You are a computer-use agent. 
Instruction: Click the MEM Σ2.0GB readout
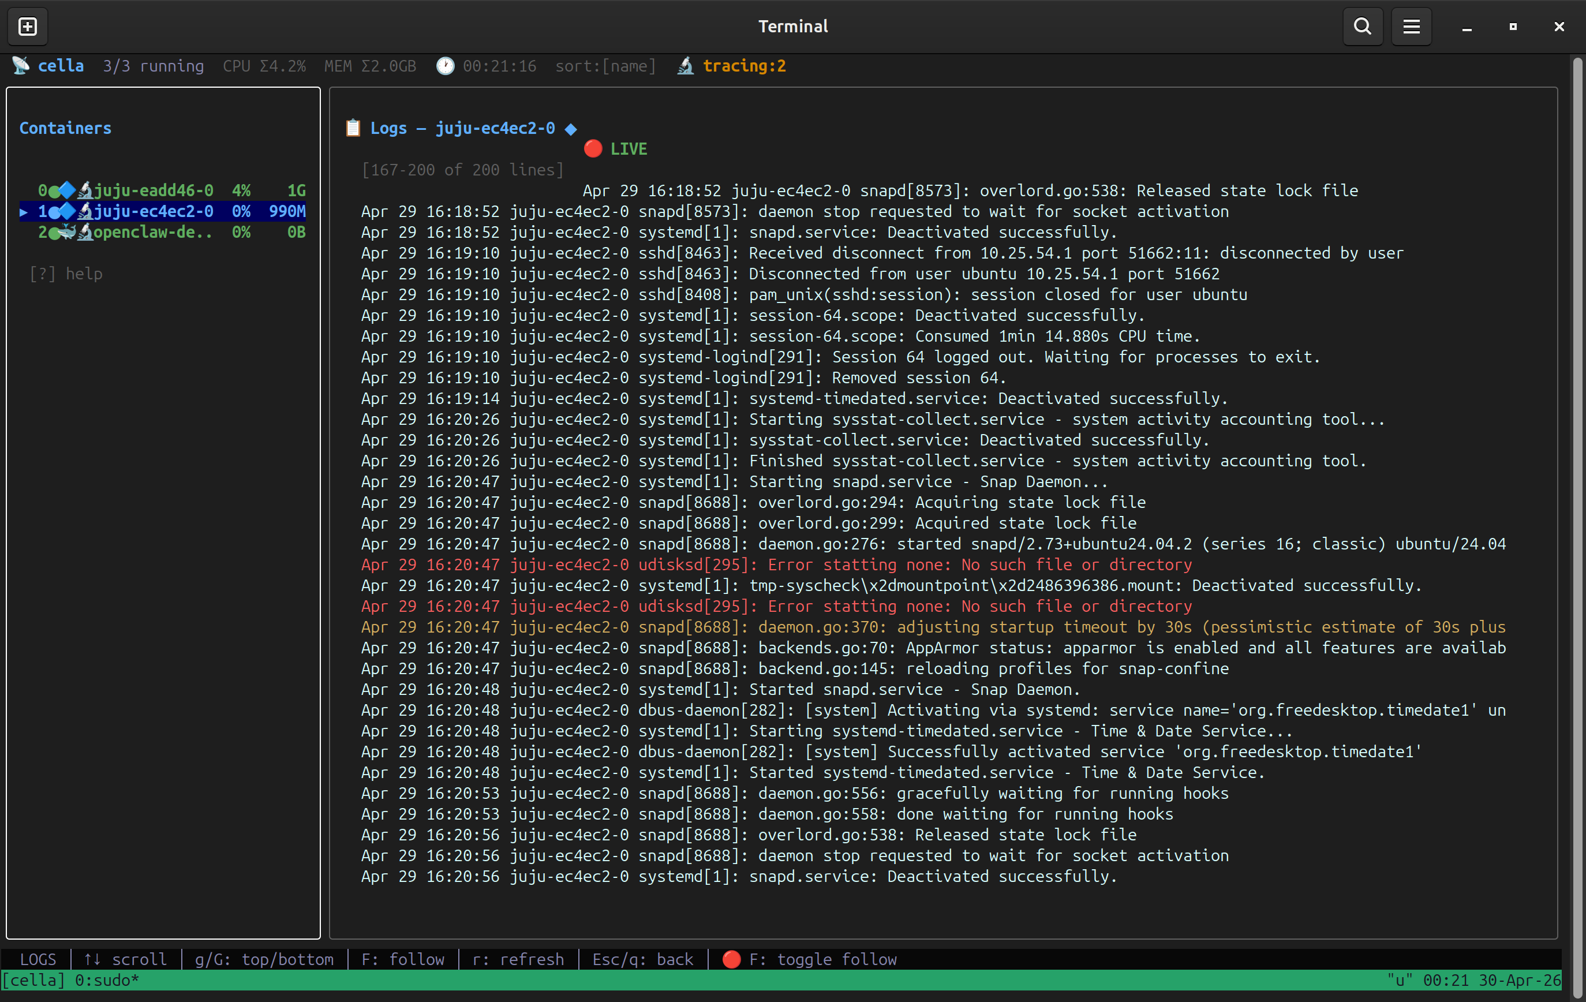tap(370, 66)
